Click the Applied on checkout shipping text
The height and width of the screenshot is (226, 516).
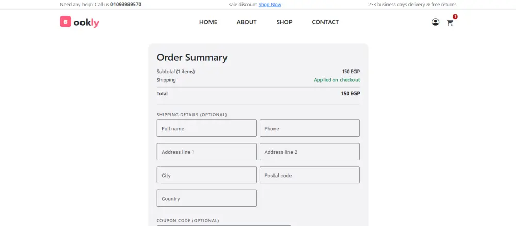pyautogui.click(x=336, y=80)
